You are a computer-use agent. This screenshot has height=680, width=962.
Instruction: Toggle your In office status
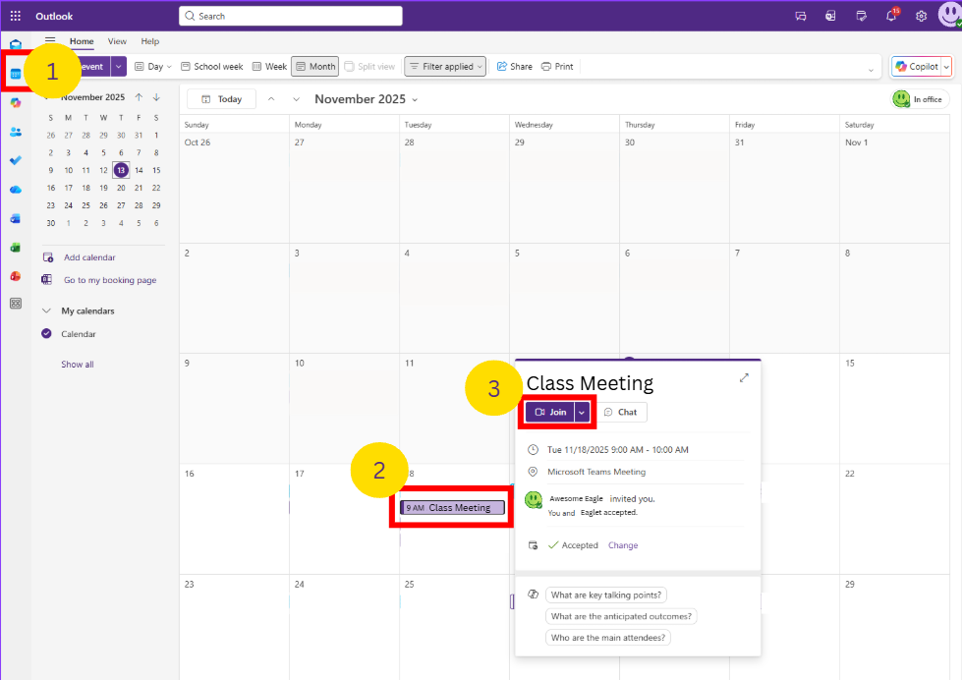click(918, 98)
